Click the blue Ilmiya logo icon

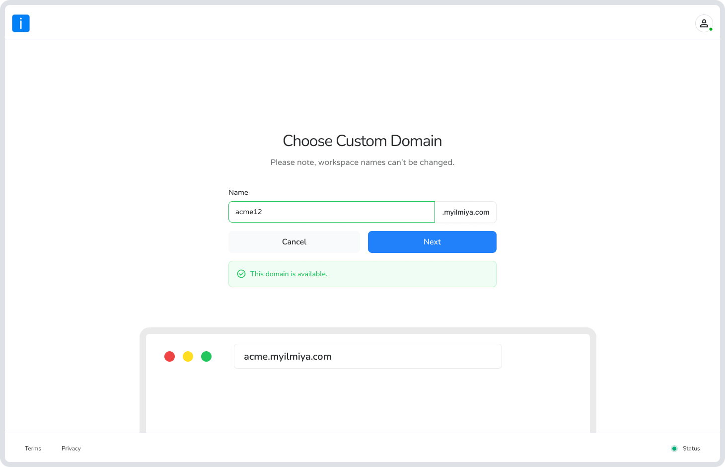pos(21,23)
